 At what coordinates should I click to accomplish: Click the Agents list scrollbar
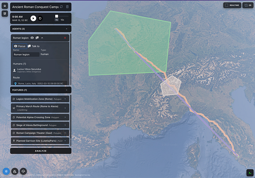(x=71, y=46)
